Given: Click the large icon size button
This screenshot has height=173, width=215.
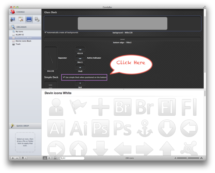Looking at the screenshot, I should tap(201, 158).
